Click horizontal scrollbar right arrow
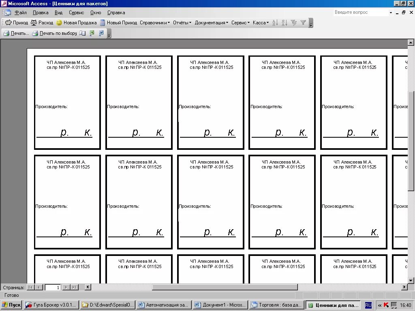This screenshot has height=311, width=415. 404,287
